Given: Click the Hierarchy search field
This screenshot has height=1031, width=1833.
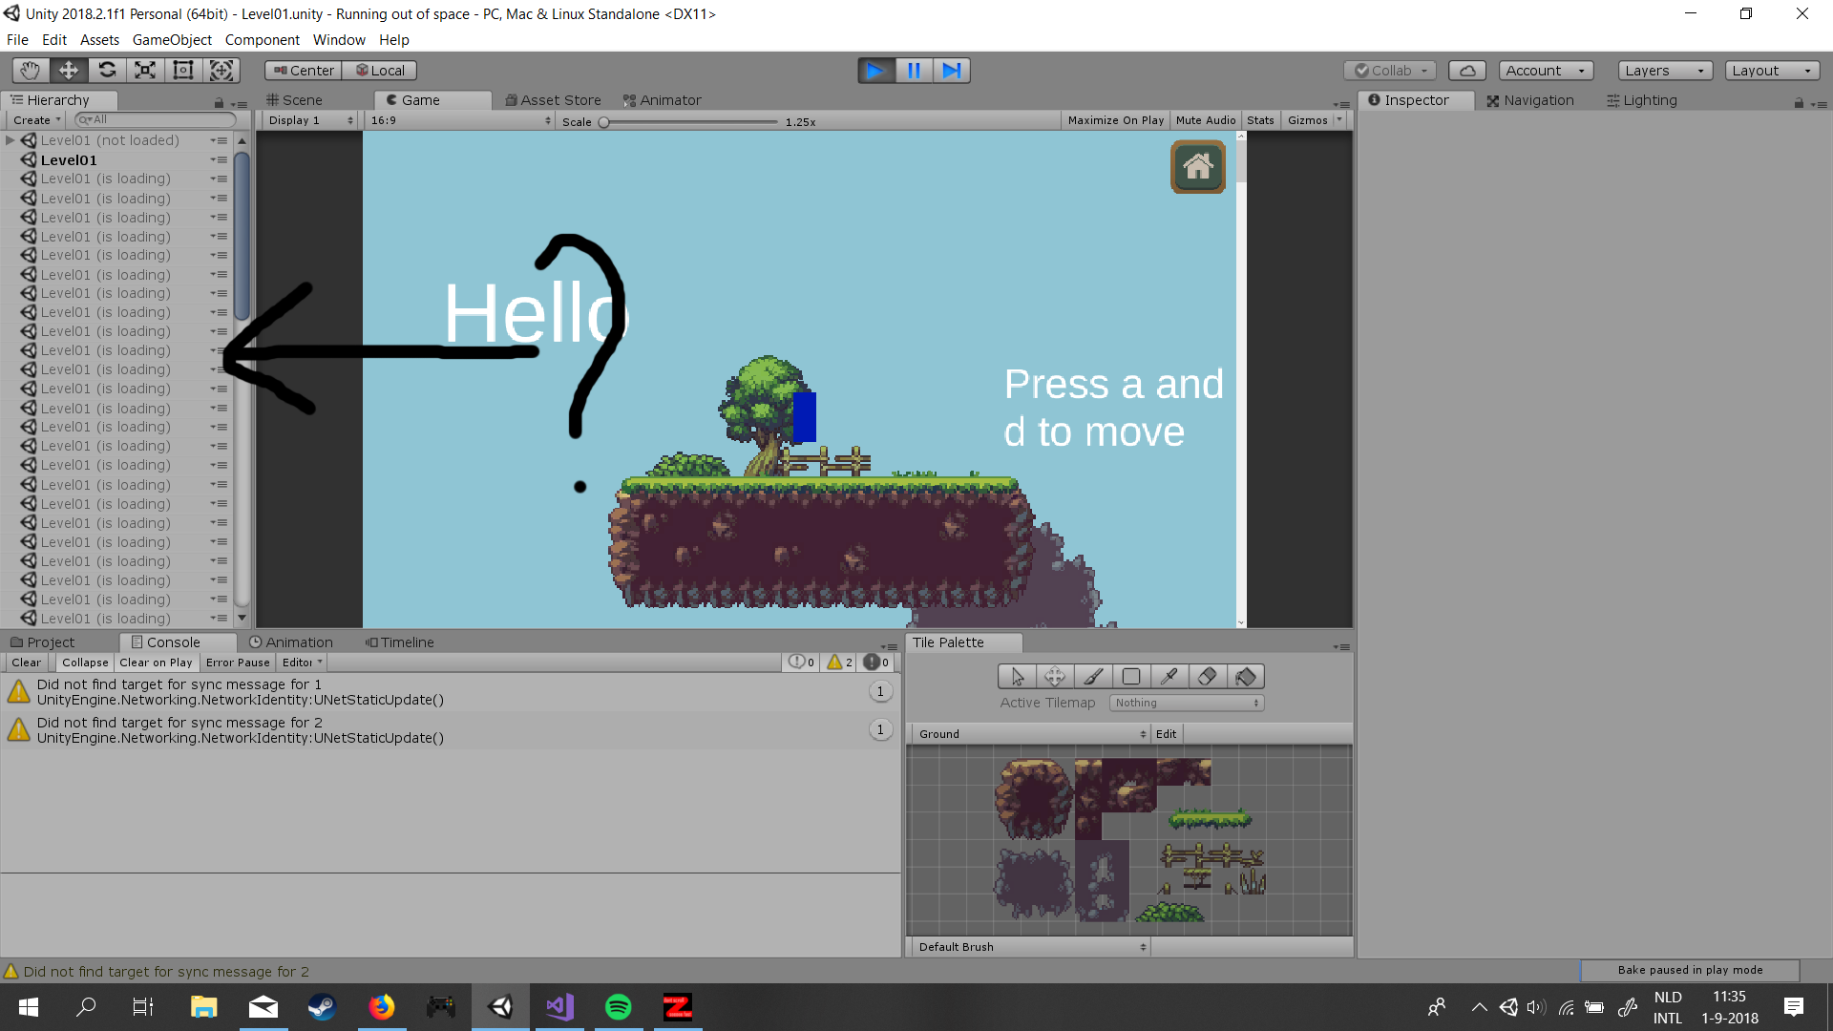Looking at the screenshot, I should [x=156, y=120].
